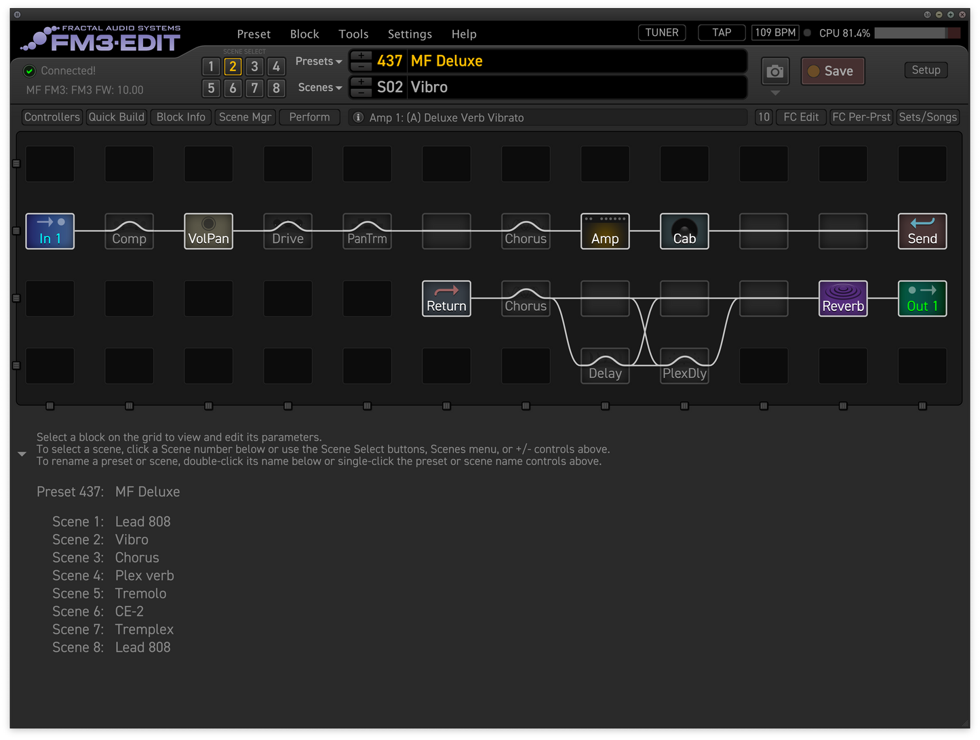
Task: Open the Cab block
Action: point(684,231)
